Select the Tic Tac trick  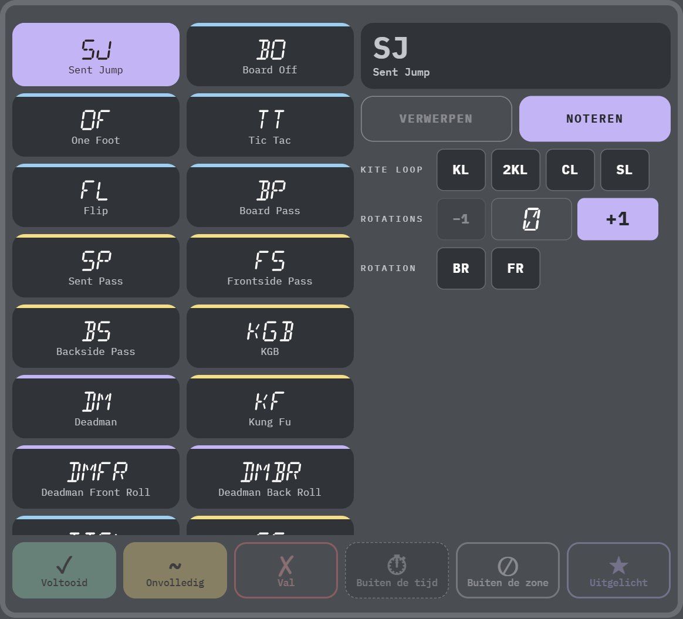pyautogui.click(x=270, y=125)
